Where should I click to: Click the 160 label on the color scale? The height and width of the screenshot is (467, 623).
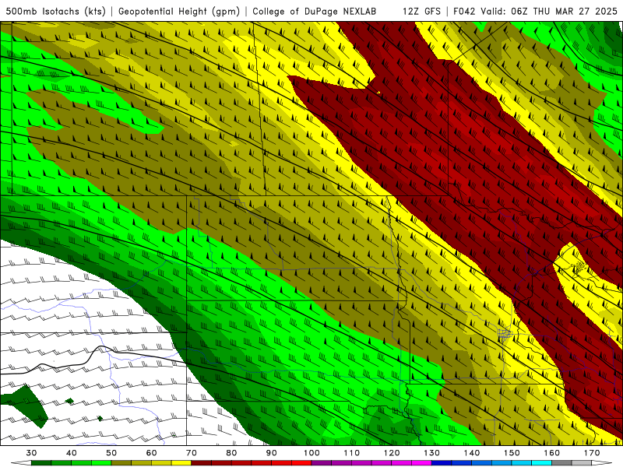point(552,453)
